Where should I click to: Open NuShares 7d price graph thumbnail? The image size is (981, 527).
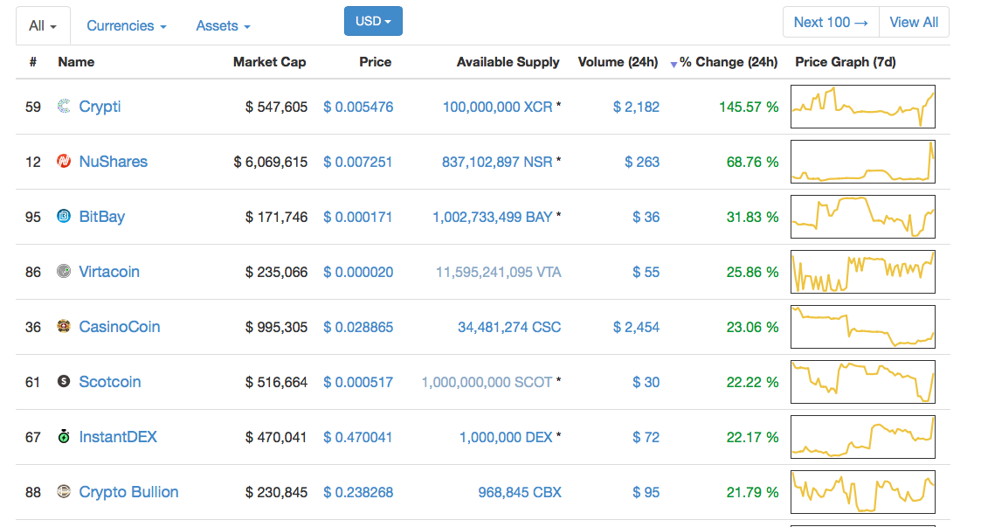click(x=863, y=162)
